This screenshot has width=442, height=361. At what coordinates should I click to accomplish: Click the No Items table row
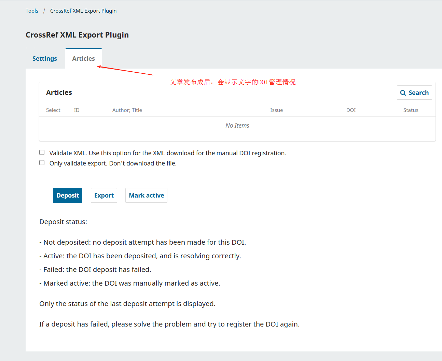tap(237, 125)
